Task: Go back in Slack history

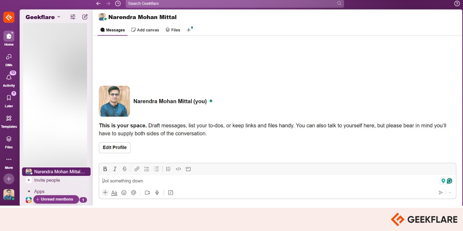Action: point(98,3)
